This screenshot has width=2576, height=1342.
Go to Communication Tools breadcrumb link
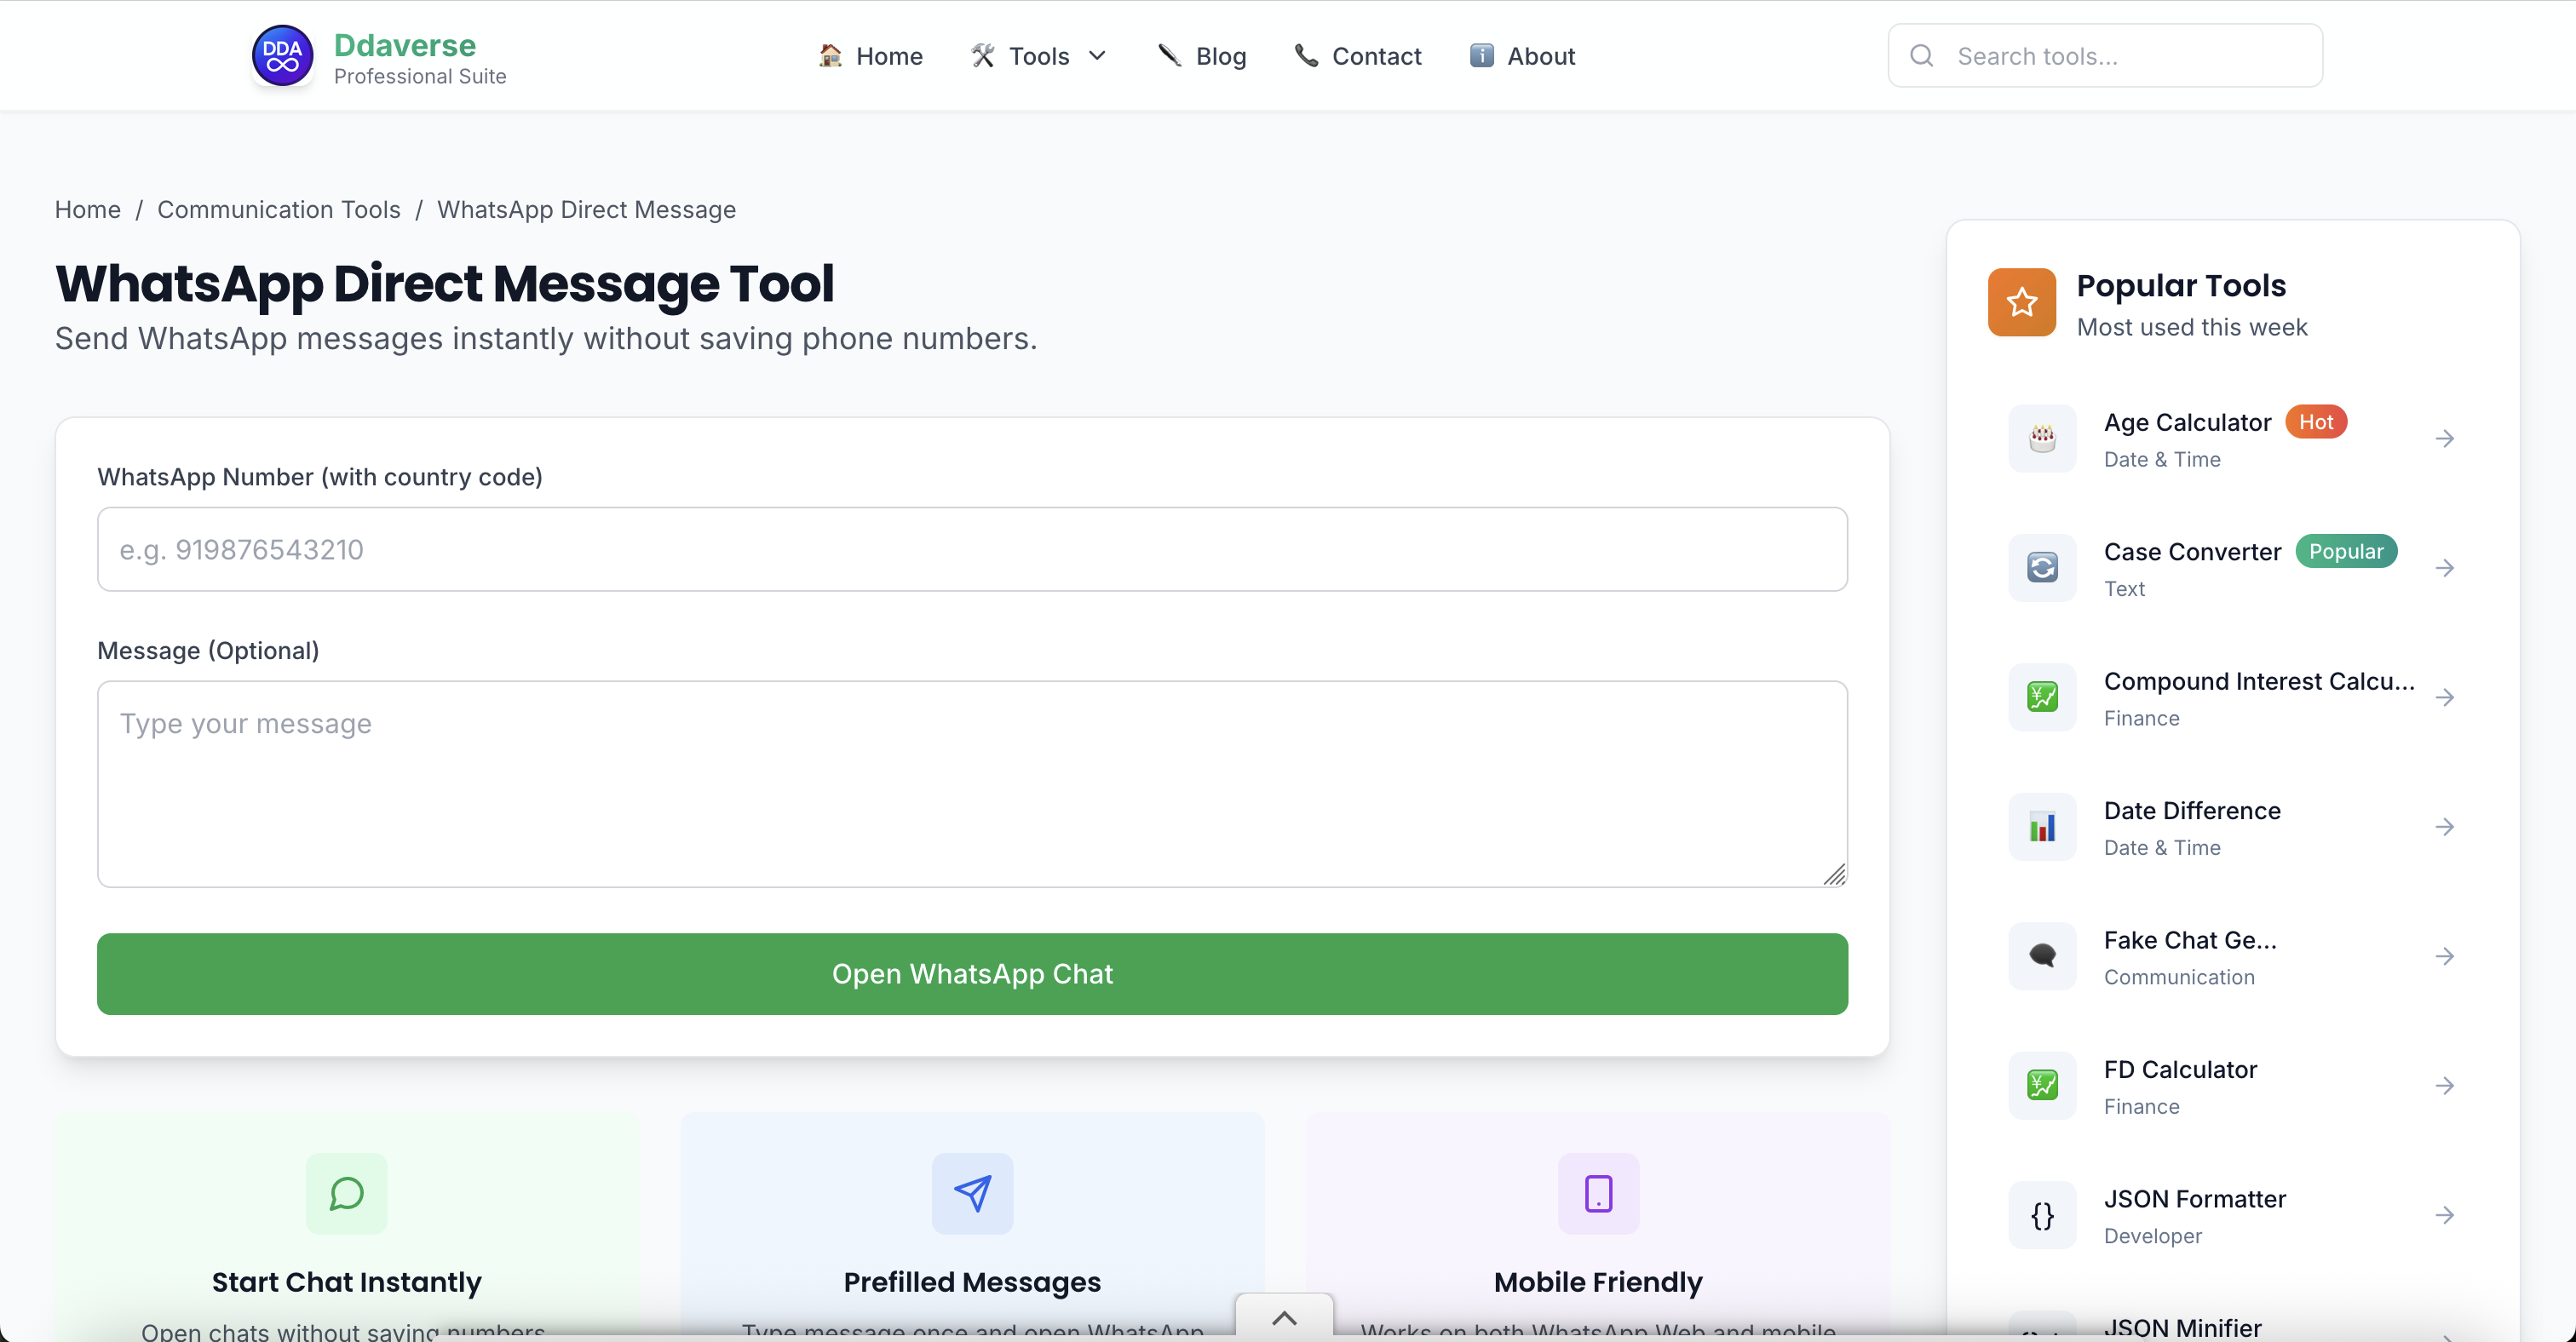(279, 209)
